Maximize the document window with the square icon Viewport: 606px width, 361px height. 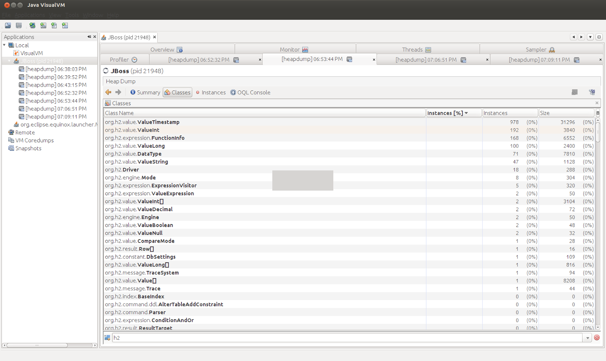coord(599,37)
